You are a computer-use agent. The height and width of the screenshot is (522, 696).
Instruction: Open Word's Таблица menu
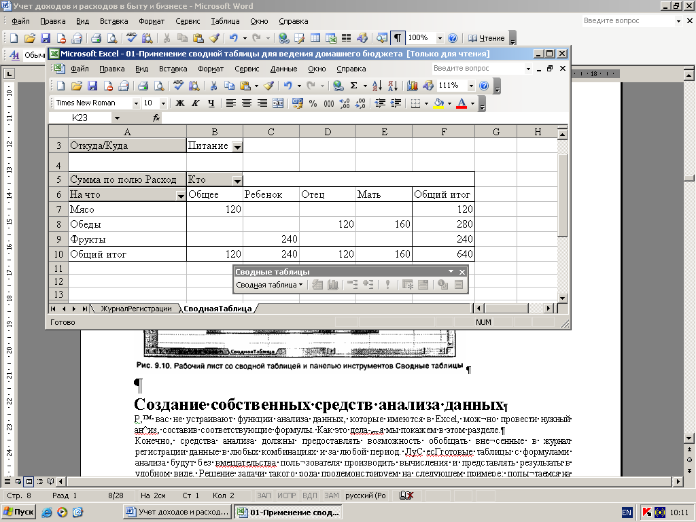pos(225,21)
